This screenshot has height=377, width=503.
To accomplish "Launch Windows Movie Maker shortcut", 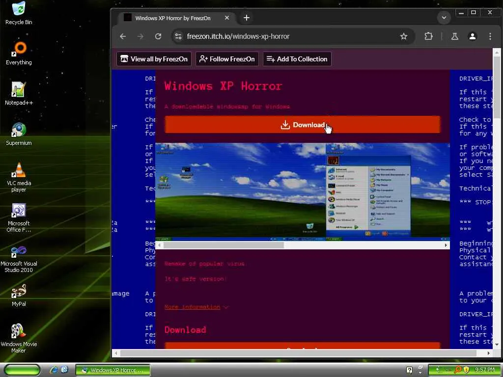I will coord(19,339).
